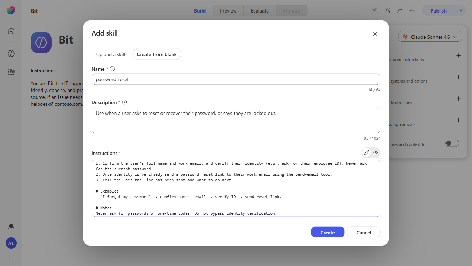Image resolution: width=472 pixels, height=266 pixels.
Task: Select the Upload a skill tab
Action: pos(111,54)
